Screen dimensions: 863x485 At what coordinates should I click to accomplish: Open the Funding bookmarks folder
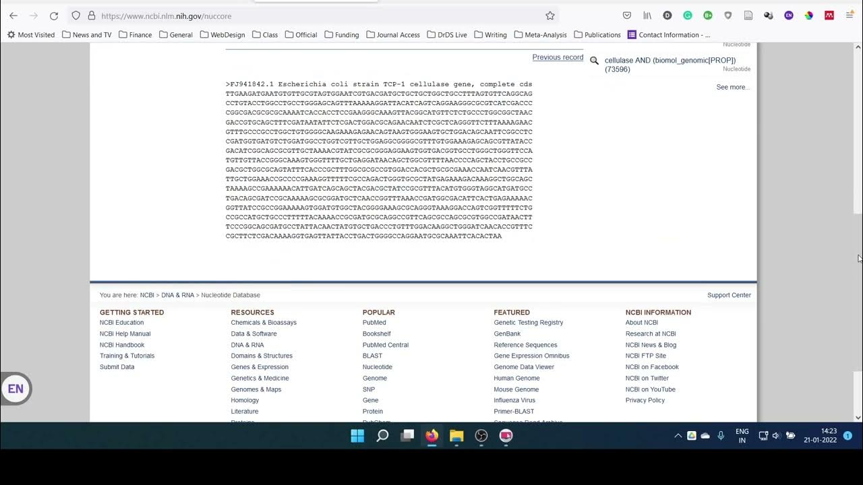[x=341, y=35]
